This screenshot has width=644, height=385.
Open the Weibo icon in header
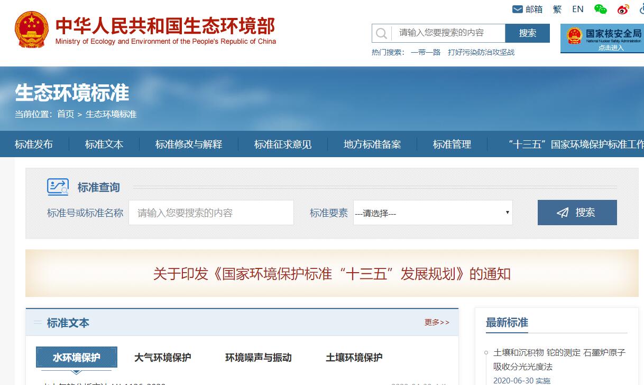click(623, 9)
